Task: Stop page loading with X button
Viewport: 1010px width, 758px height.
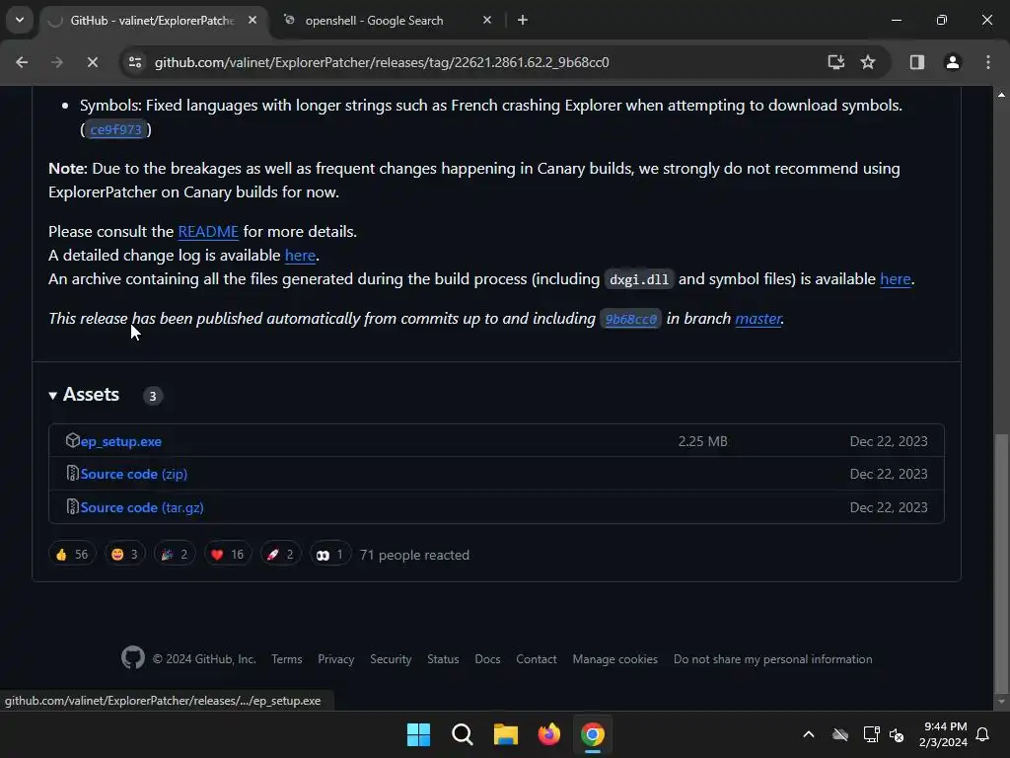Action: 92,62
